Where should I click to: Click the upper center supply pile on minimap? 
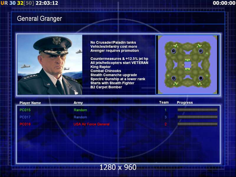[x=187, y=60]
